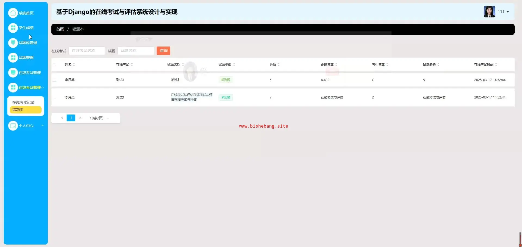The image size is (522, 247).
Task: Click 在线考试与评估 in 试题分析 column
Action: point(434,97)
